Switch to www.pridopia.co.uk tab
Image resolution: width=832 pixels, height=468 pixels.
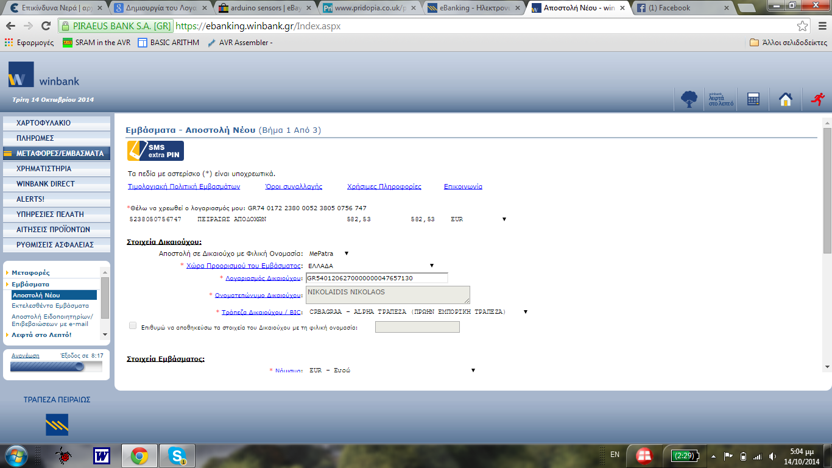coord(368,8)
